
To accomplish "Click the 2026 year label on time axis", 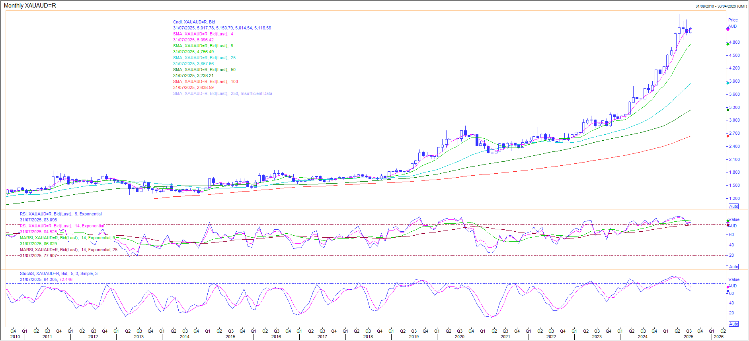I will (x=719, y=337).
